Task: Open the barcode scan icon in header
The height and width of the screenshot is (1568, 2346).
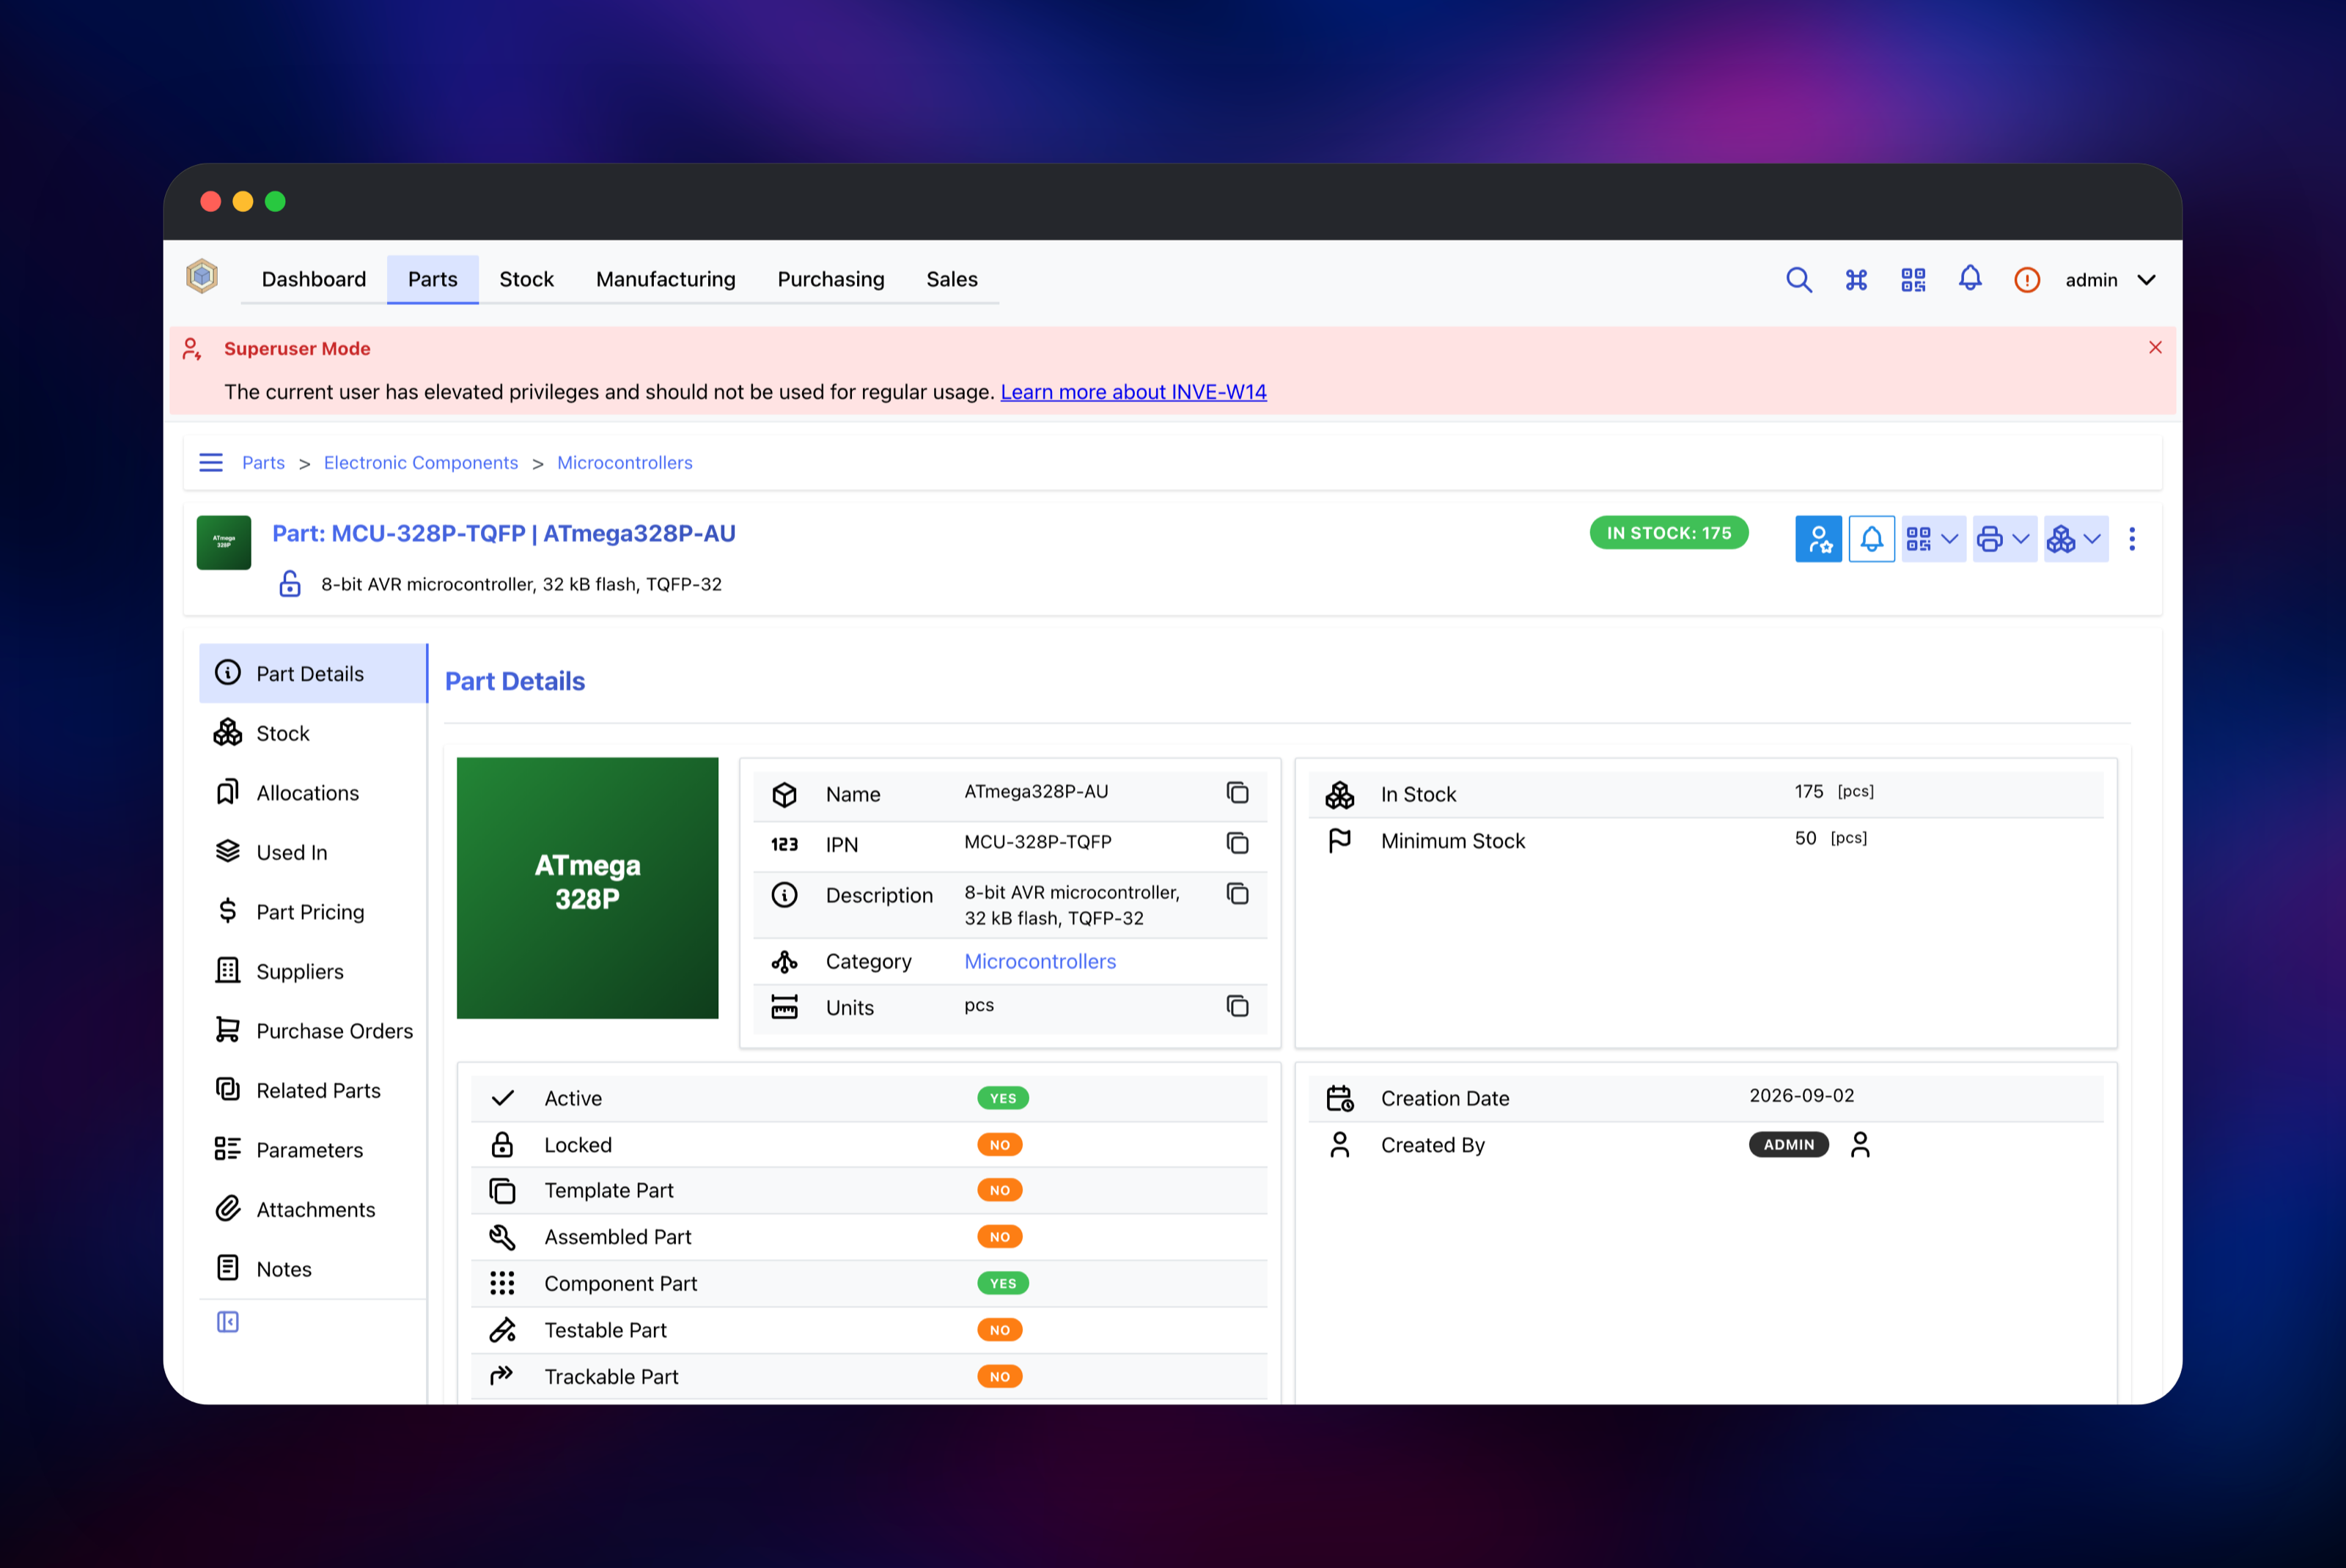Action: pos(1913,280)
